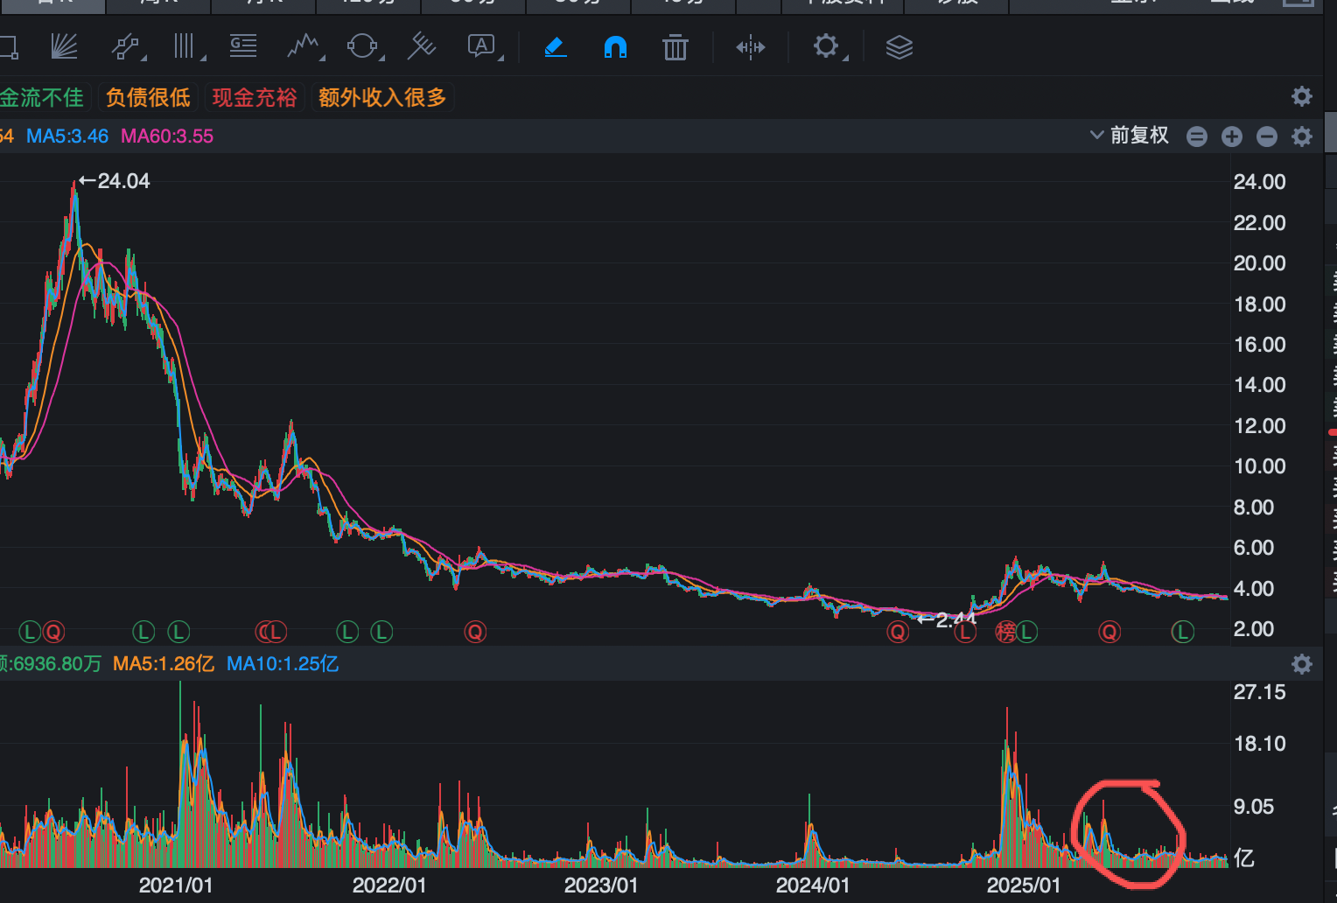The width and height of the screenshot is (1337, 903).
Task: Click the 2021/01 date axis label
Action: point(176,885)
